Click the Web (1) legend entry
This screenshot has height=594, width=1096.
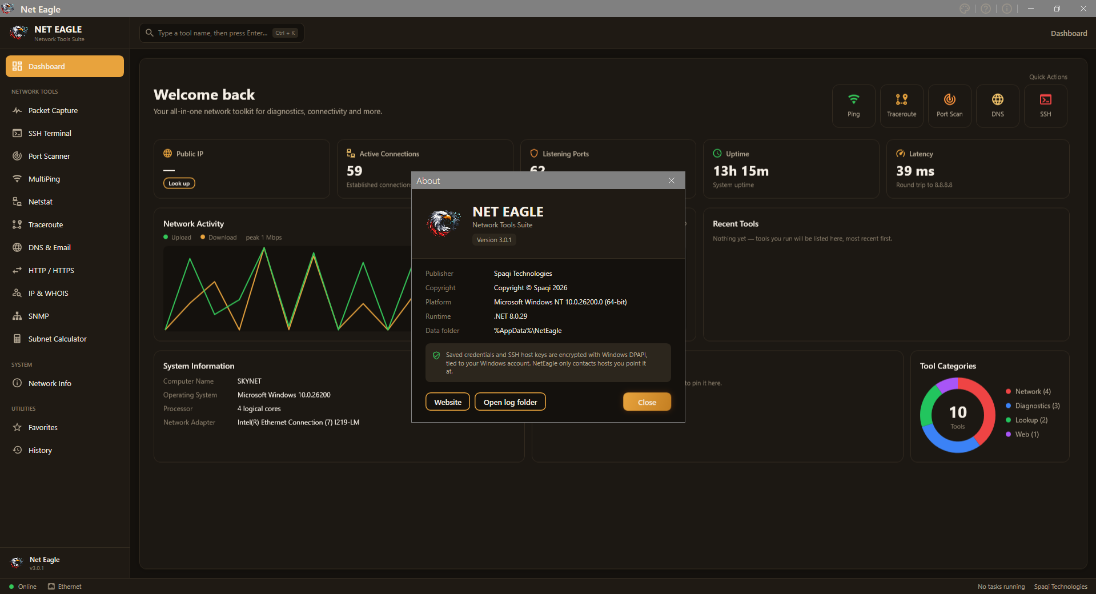[1022, 434]
